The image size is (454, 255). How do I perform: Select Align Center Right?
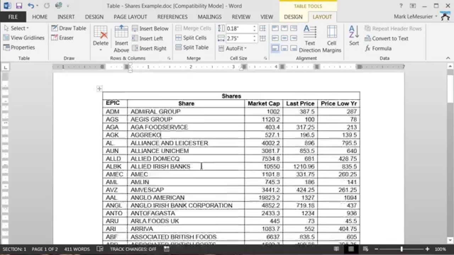click(293, 38)
